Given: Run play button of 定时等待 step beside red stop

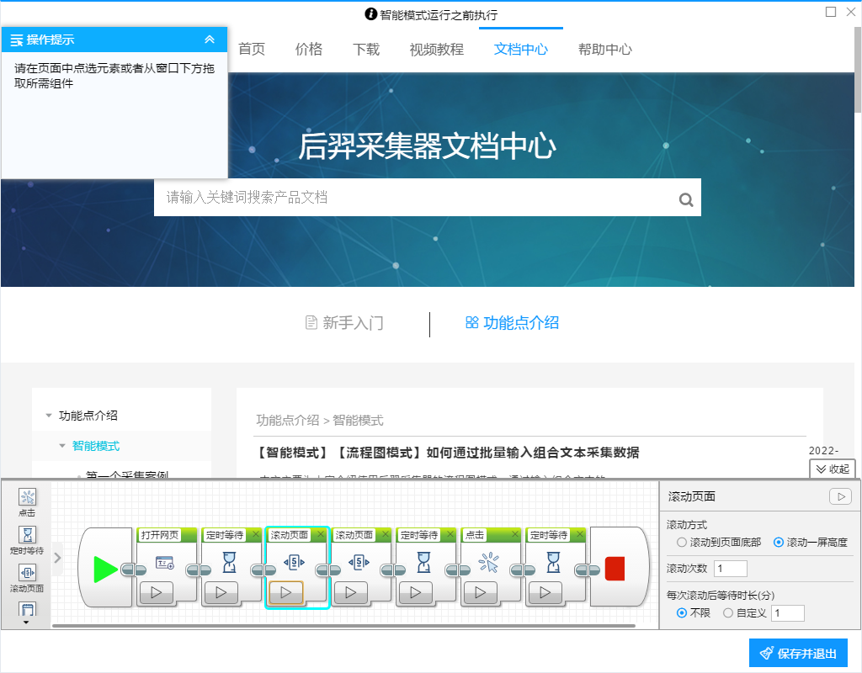Looking at the screenshot, I should tap(545, 592).
